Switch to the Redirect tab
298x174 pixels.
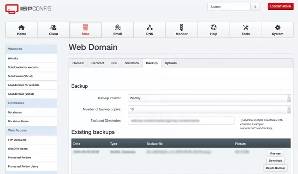tap(98, 63)
